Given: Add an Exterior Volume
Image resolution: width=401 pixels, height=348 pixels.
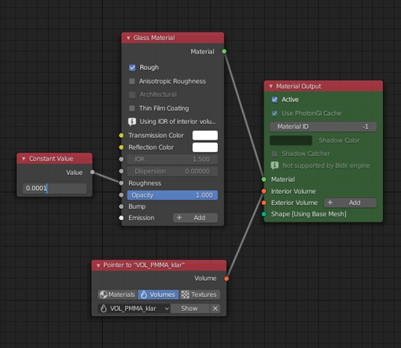Looking at the screenshot, I should point(350,202).
